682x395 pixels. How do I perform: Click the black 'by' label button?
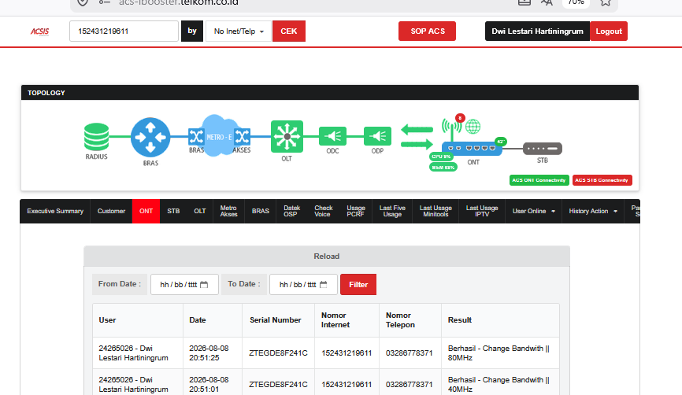192,31
